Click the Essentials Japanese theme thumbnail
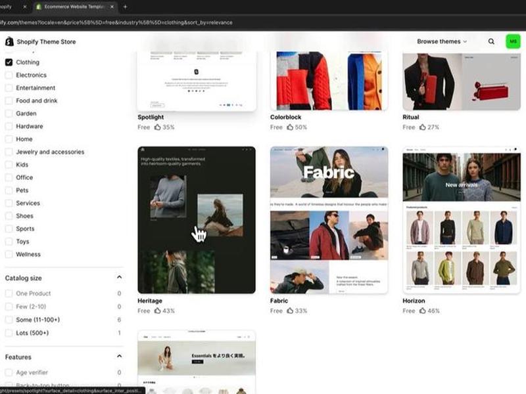 [x=197, y=362]
